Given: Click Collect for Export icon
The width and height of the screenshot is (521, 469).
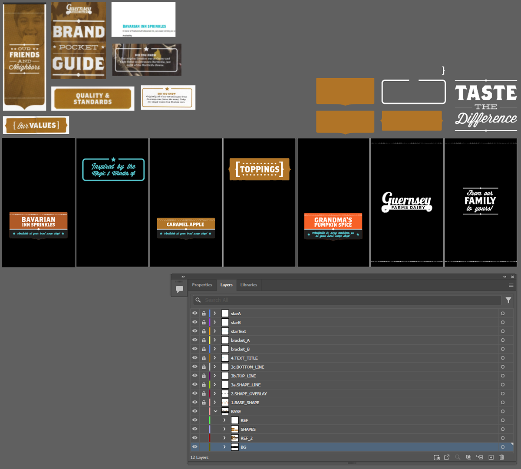Looking at the screenshot, I should 437,457.
